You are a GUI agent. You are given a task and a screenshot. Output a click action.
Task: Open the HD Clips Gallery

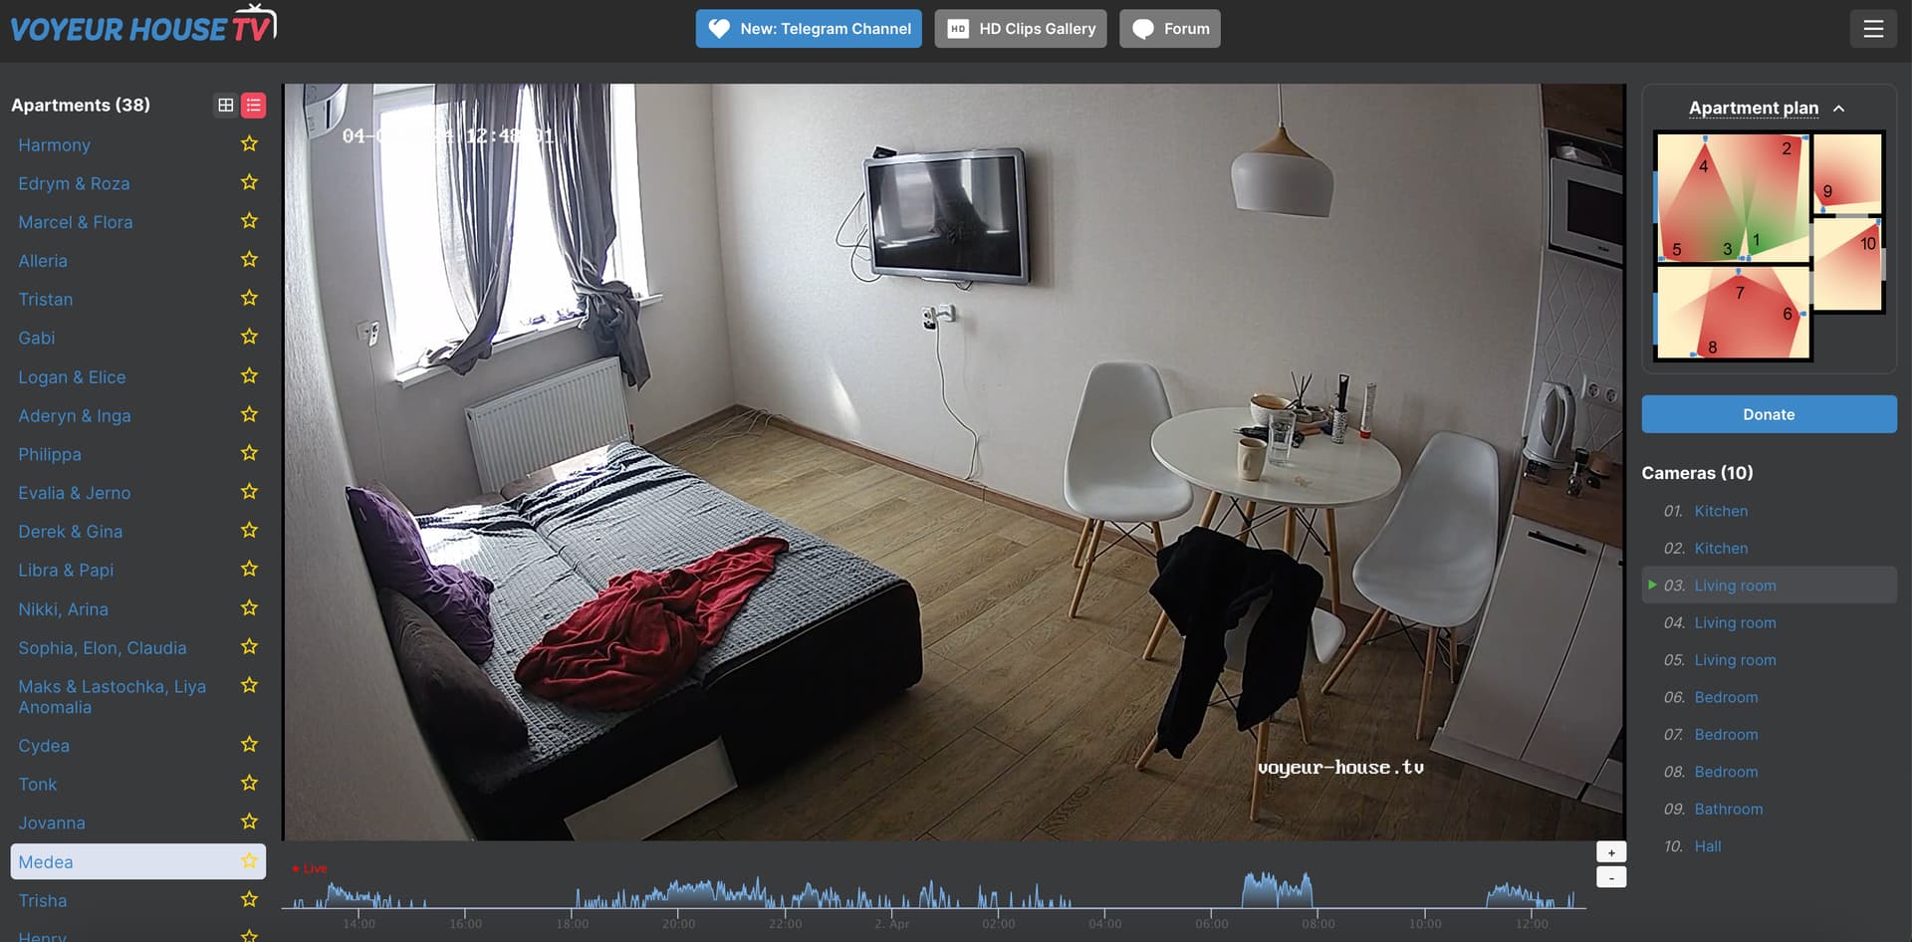[x=1020, y=29]
